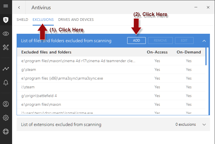Click the ADD exclusion button
215x144 pixels.
[136, 40]
